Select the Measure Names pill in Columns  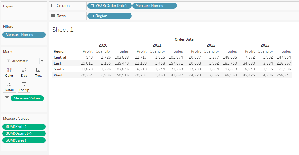154,6
